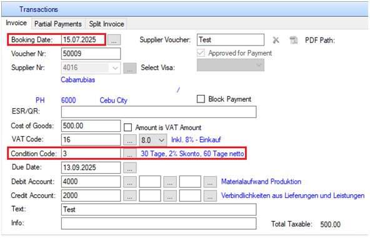This screenshot has width=370, height=238.
Task: Open VAT Code lookup ellipsis button
Action: (x=130, y=140)
